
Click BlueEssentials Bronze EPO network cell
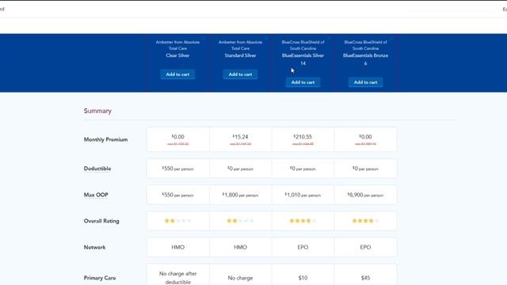click(365, 247)
